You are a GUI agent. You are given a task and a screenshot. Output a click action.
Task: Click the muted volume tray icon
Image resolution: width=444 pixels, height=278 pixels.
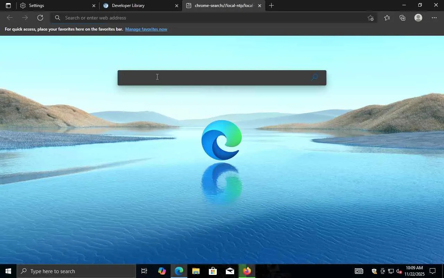[399, 271]
